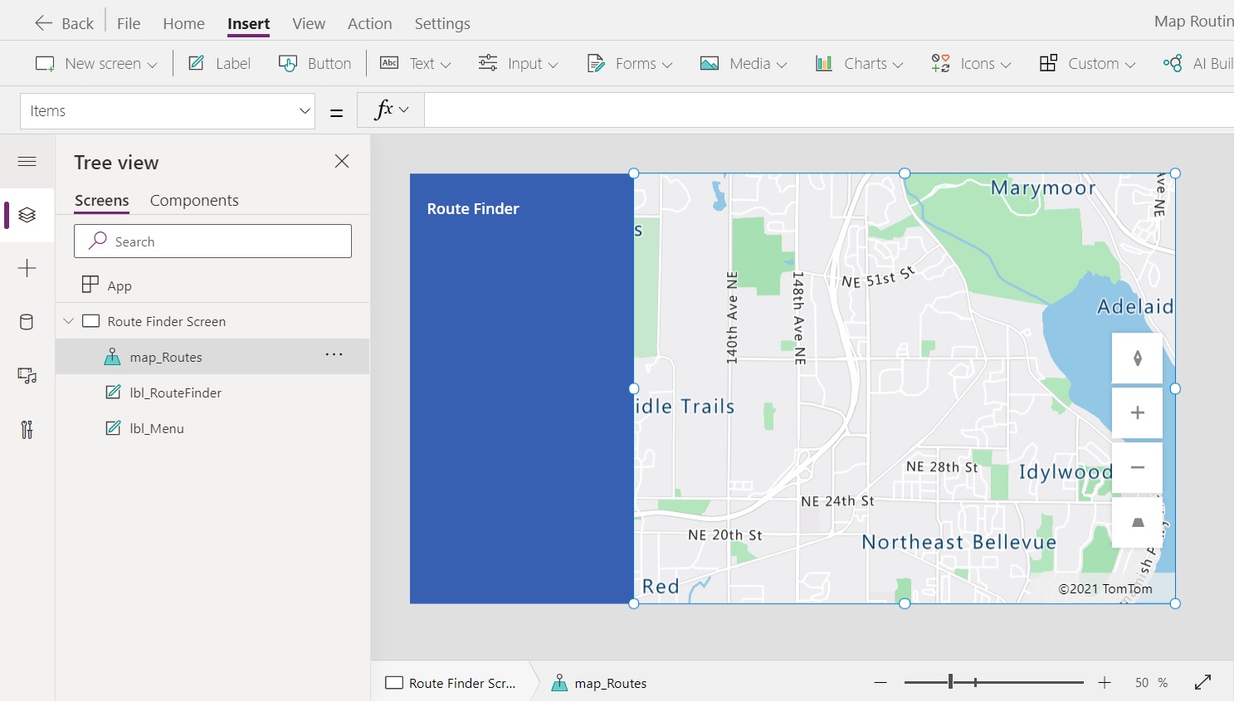Zoom out on the map with minus control
This screenshot has height=702, width=1234.
point(1137,467)
